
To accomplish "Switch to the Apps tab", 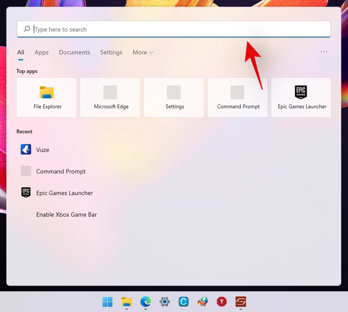I will tap(41, 52).
